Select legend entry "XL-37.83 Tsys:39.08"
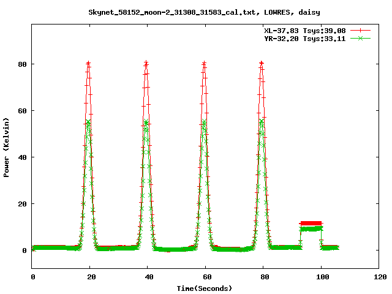Image resolution: width=392 pixels, height=294 pixels. [305, 31]
